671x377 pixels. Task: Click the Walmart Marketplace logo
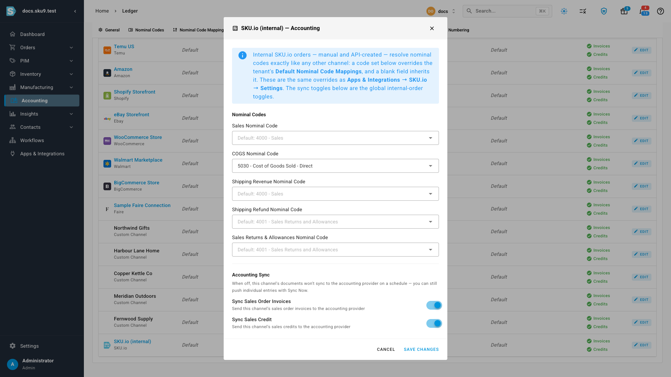(107, 164)
